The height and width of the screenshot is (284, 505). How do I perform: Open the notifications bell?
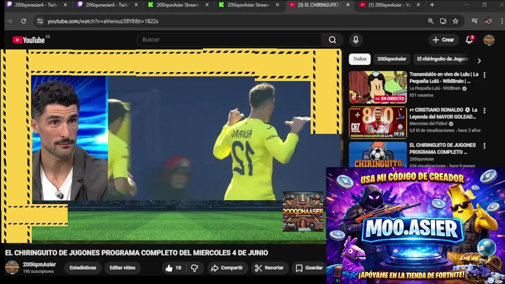[469, 40]
